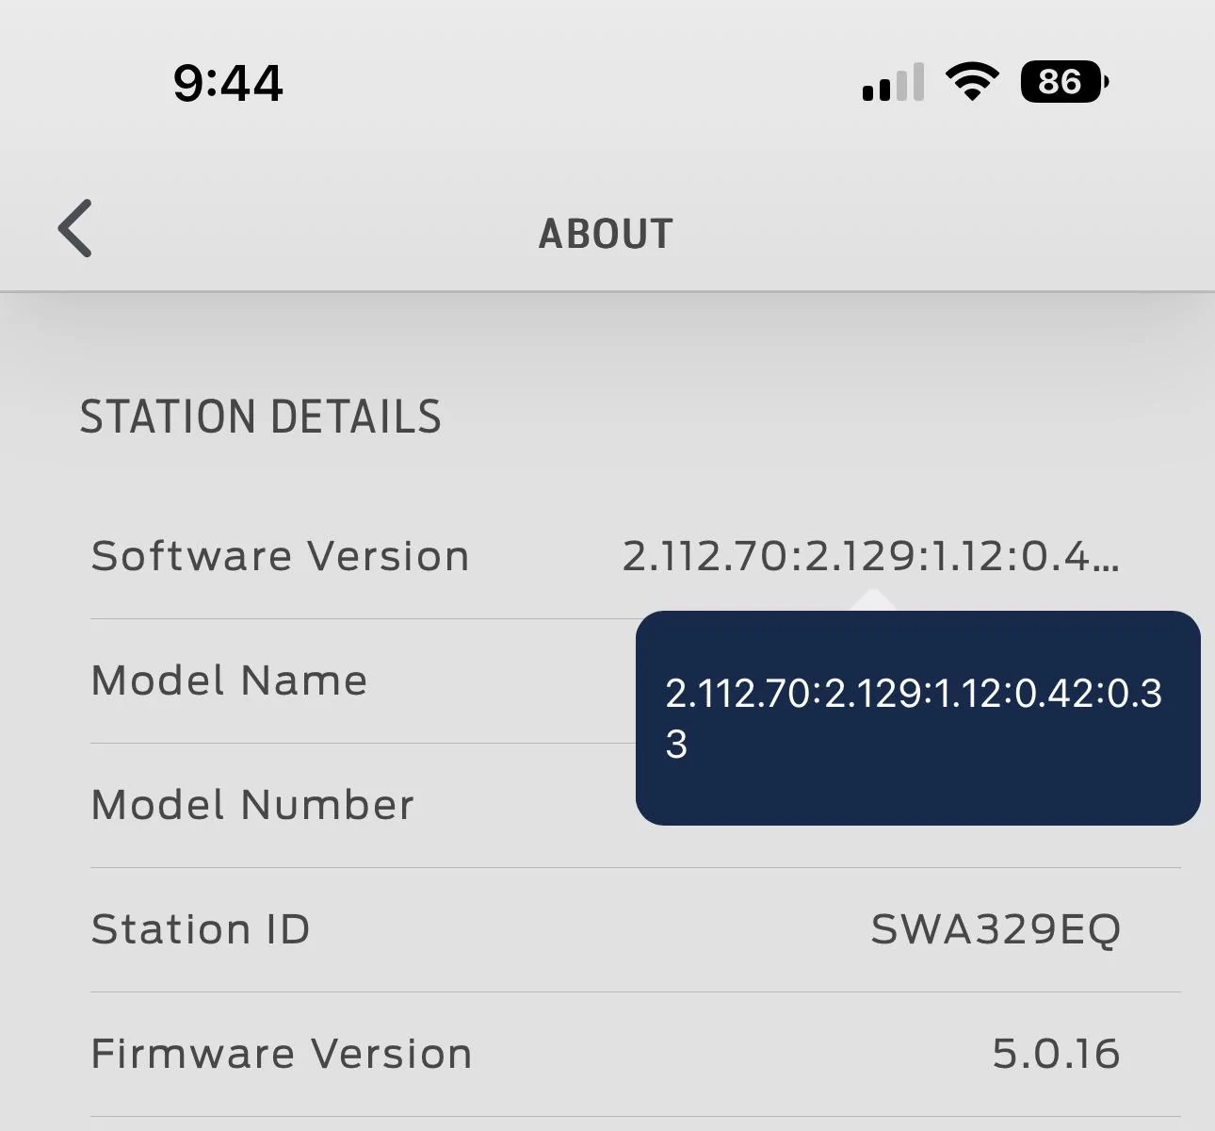Tap the Wi-Fi status icon

point(972,82)
